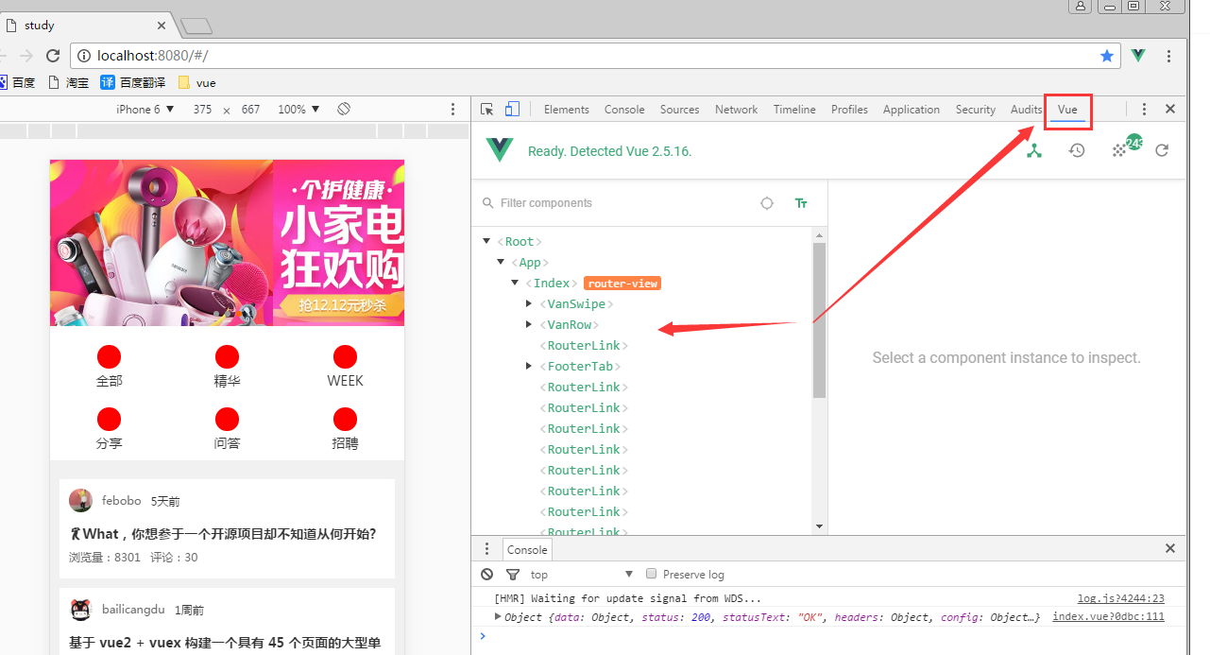Bookmark page with the star icon
The height and width of the screenshot is (655, 1210).
click(1107, 56)
